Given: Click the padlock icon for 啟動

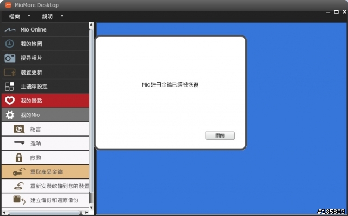Looking at the screenshot, I should pos(19,157).
